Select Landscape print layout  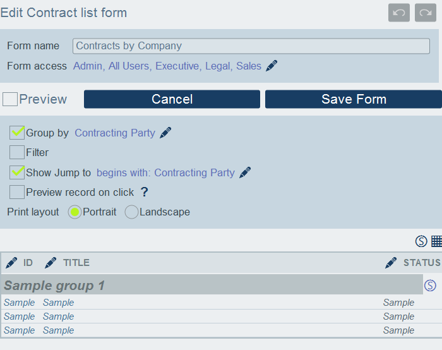click(131, 212)
